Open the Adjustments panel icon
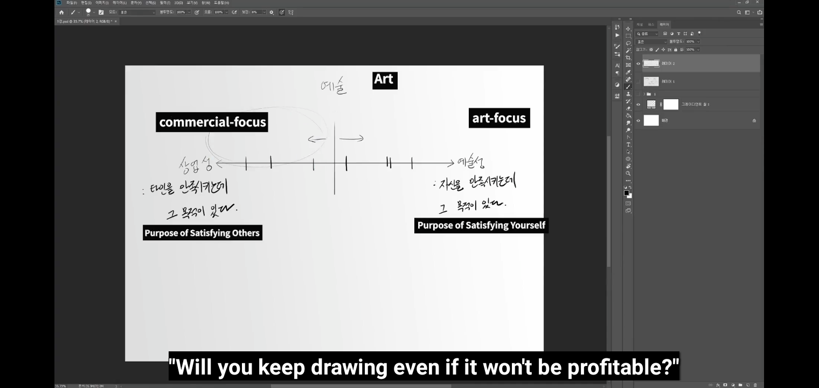819x388 pixels. pyautogui.click(x=617, y=85)
